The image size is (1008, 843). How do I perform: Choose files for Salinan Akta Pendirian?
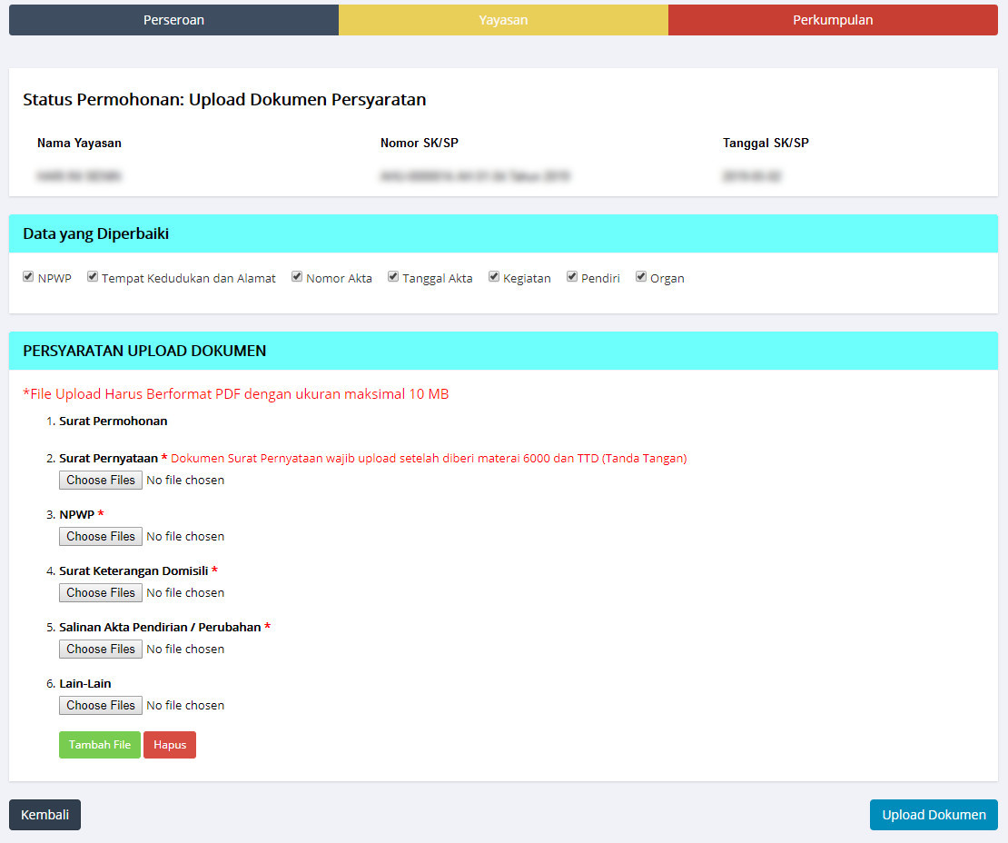[x=101, y=649]
